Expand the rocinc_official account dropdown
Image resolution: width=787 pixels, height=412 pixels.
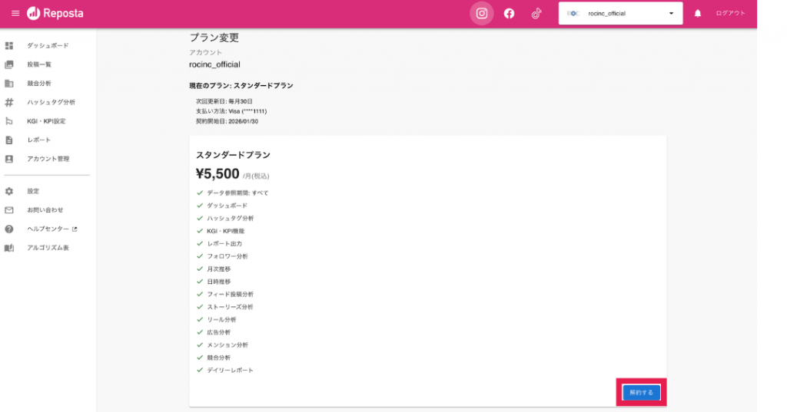[x=619, y=14]
